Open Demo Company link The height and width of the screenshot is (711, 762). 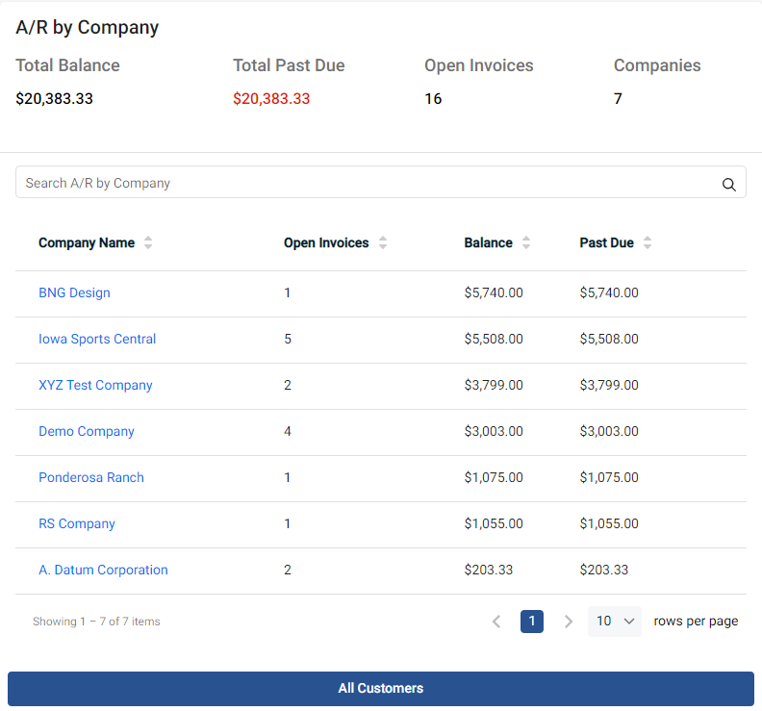point(87,432)
